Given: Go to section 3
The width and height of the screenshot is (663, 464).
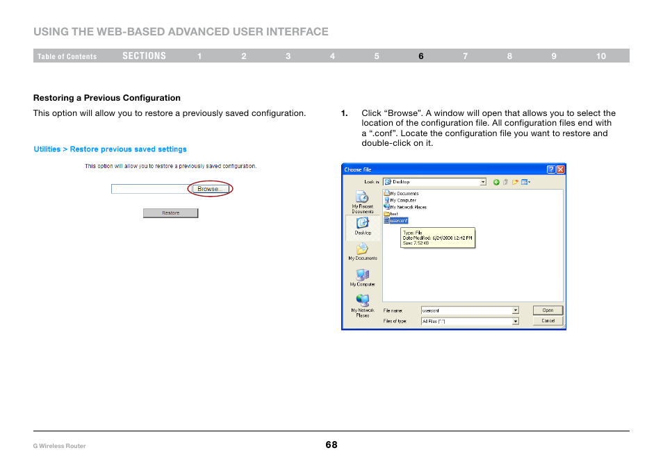Looking at the screenshot, I should (x=288, y=56).
